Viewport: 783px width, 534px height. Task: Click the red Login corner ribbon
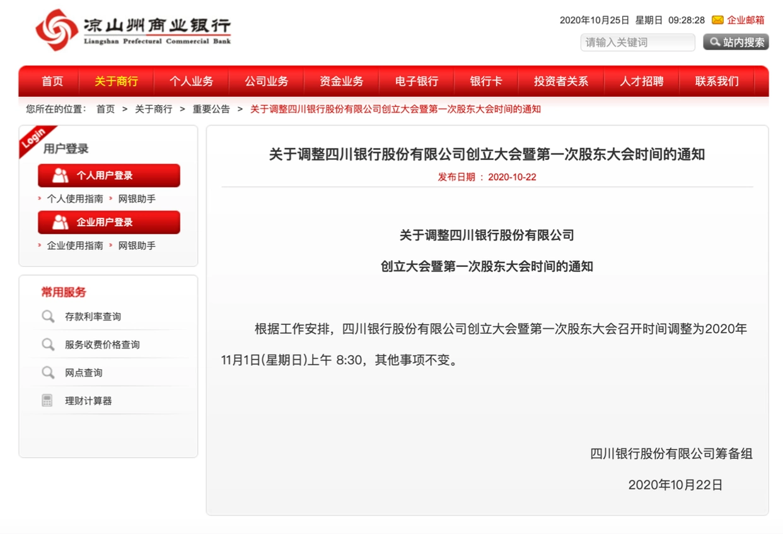34,140
